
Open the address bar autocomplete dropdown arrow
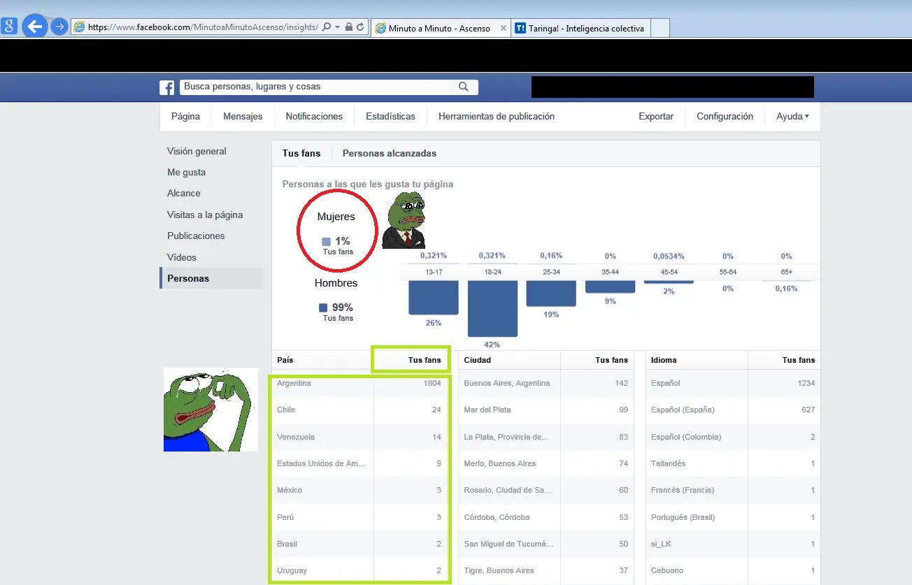338,27
